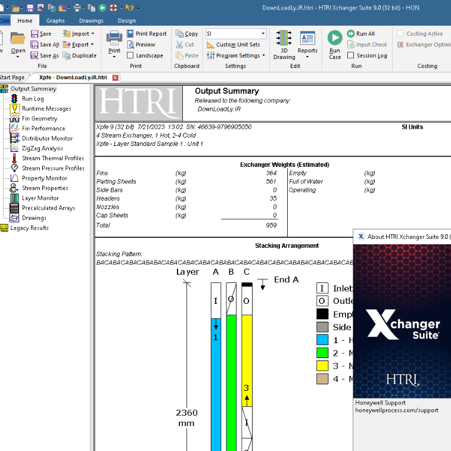Select the Xpfe - DownLoadLy.iR.htri tab
This screenshot has width=451, height=451.
[x=73, y=77]
